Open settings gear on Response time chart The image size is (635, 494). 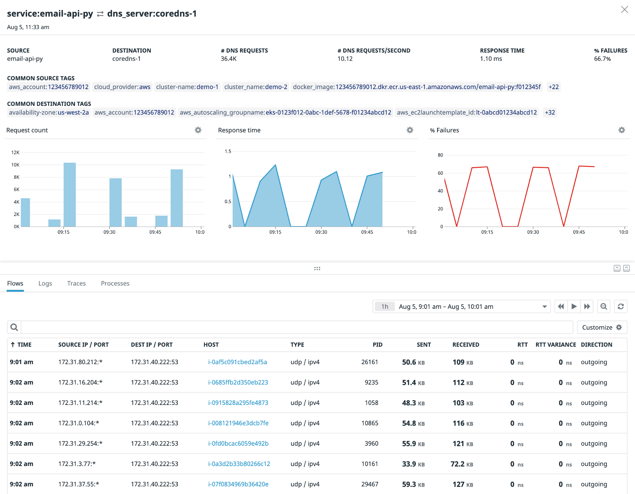point(409,130)
